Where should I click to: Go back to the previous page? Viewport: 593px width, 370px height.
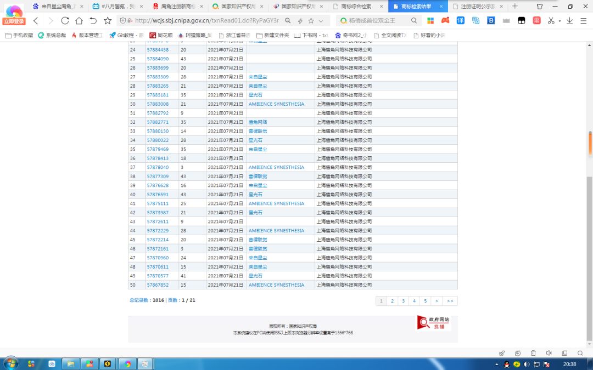(36, 21)
